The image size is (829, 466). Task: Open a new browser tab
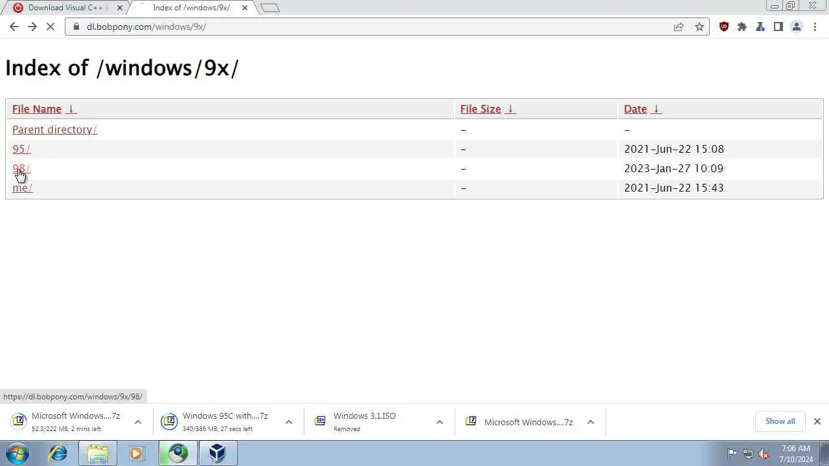tap(270, 8)
